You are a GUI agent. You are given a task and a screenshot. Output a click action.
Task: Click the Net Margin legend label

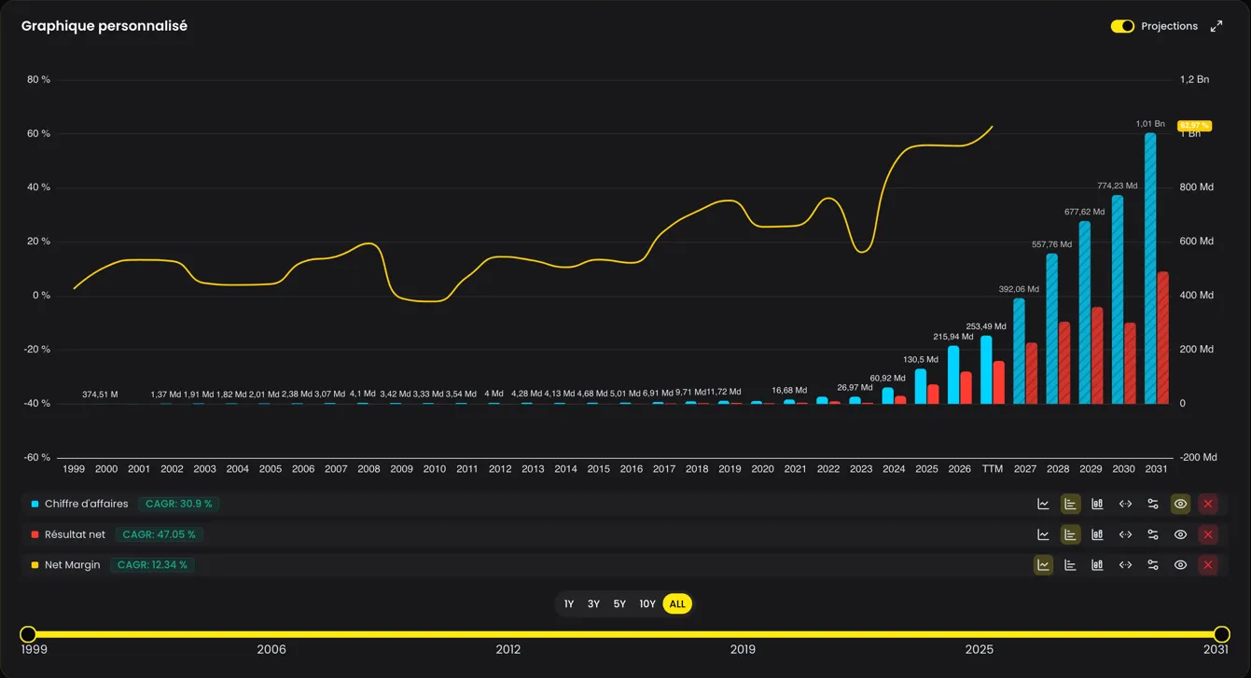[x=72, y=564]
